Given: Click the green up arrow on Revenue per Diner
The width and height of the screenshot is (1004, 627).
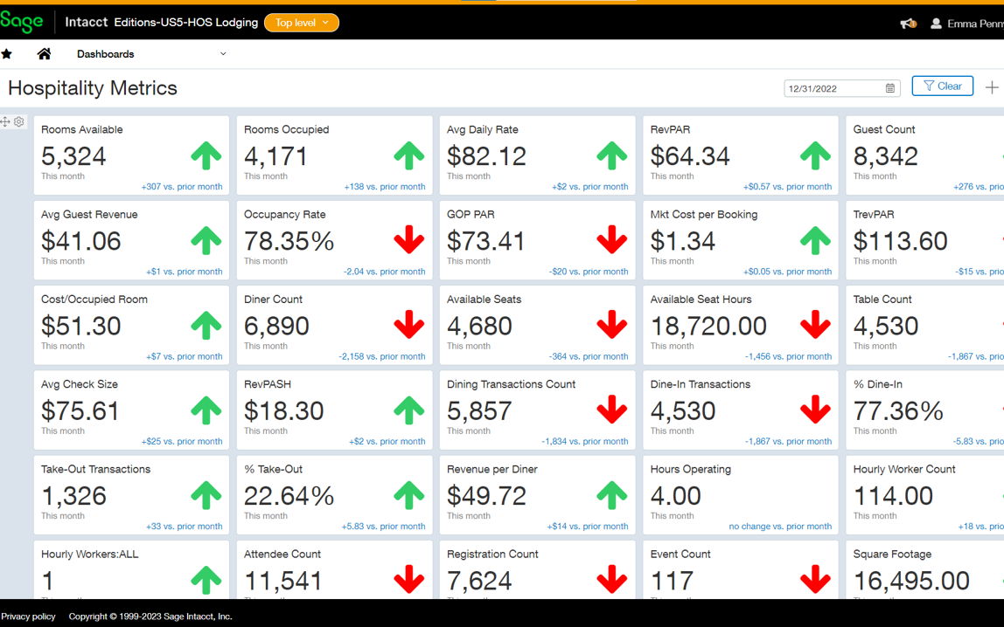Looking at the screenshot, I should tap(612, 495).
